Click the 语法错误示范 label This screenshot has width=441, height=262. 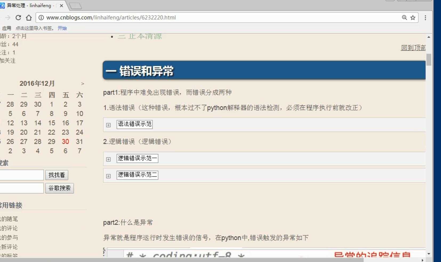click(135, 124)
